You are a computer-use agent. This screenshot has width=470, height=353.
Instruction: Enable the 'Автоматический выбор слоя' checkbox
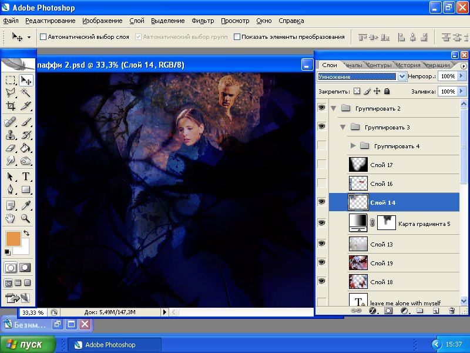tap(43, 36)
